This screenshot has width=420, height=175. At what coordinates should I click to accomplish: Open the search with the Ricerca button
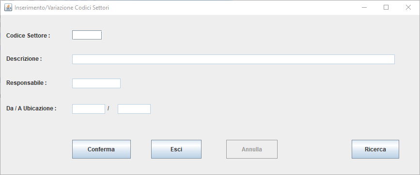point(375,149)
